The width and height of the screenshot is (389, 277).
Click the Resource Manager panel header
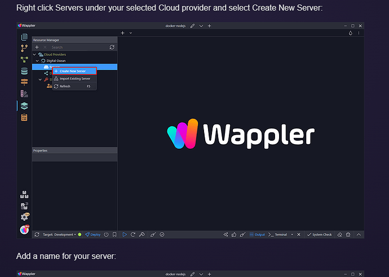click(x=74, y=40)
